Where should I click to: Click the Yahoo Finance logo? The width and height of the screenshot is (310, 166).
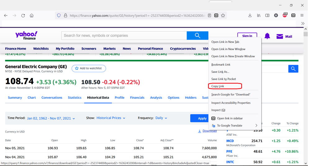click(x=26, y=36)
